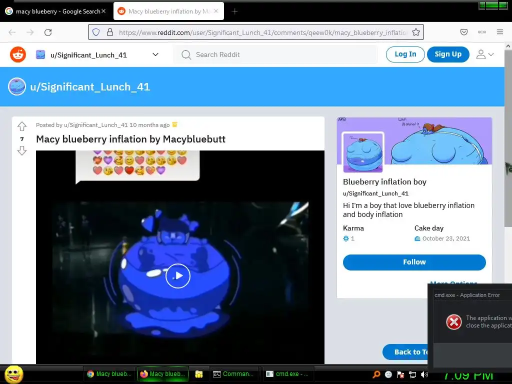Switch to cmd.exe error taskbar item
The image size is (512, 384).
[x=288, y=374]
